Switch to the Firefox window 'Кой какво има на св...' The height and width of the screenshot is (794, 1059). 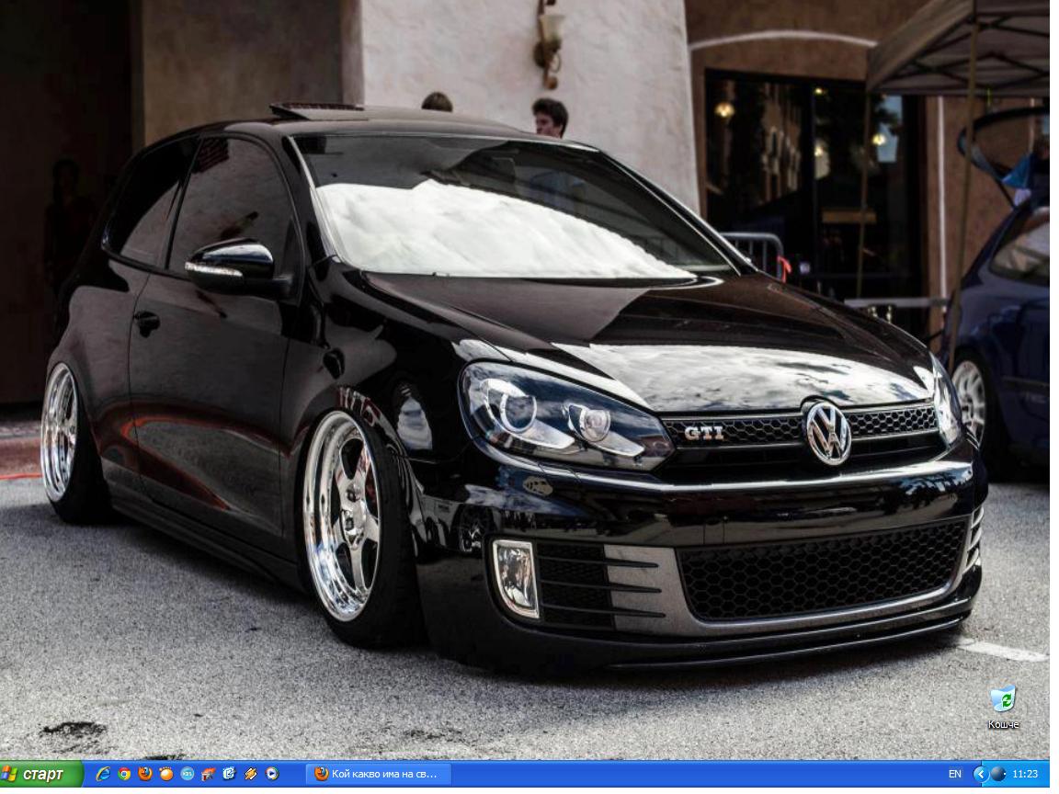(378, 774)
